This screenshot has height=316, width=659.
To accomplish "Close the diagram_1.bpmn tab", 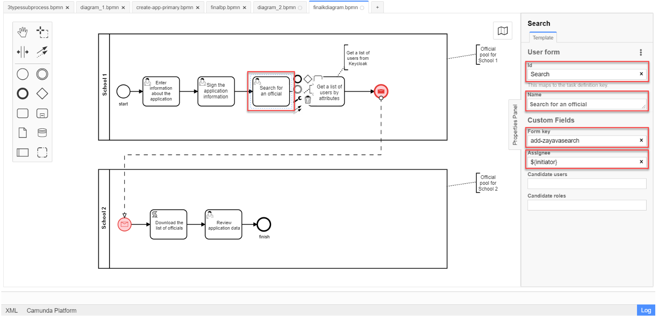I will tap(123, 7).
